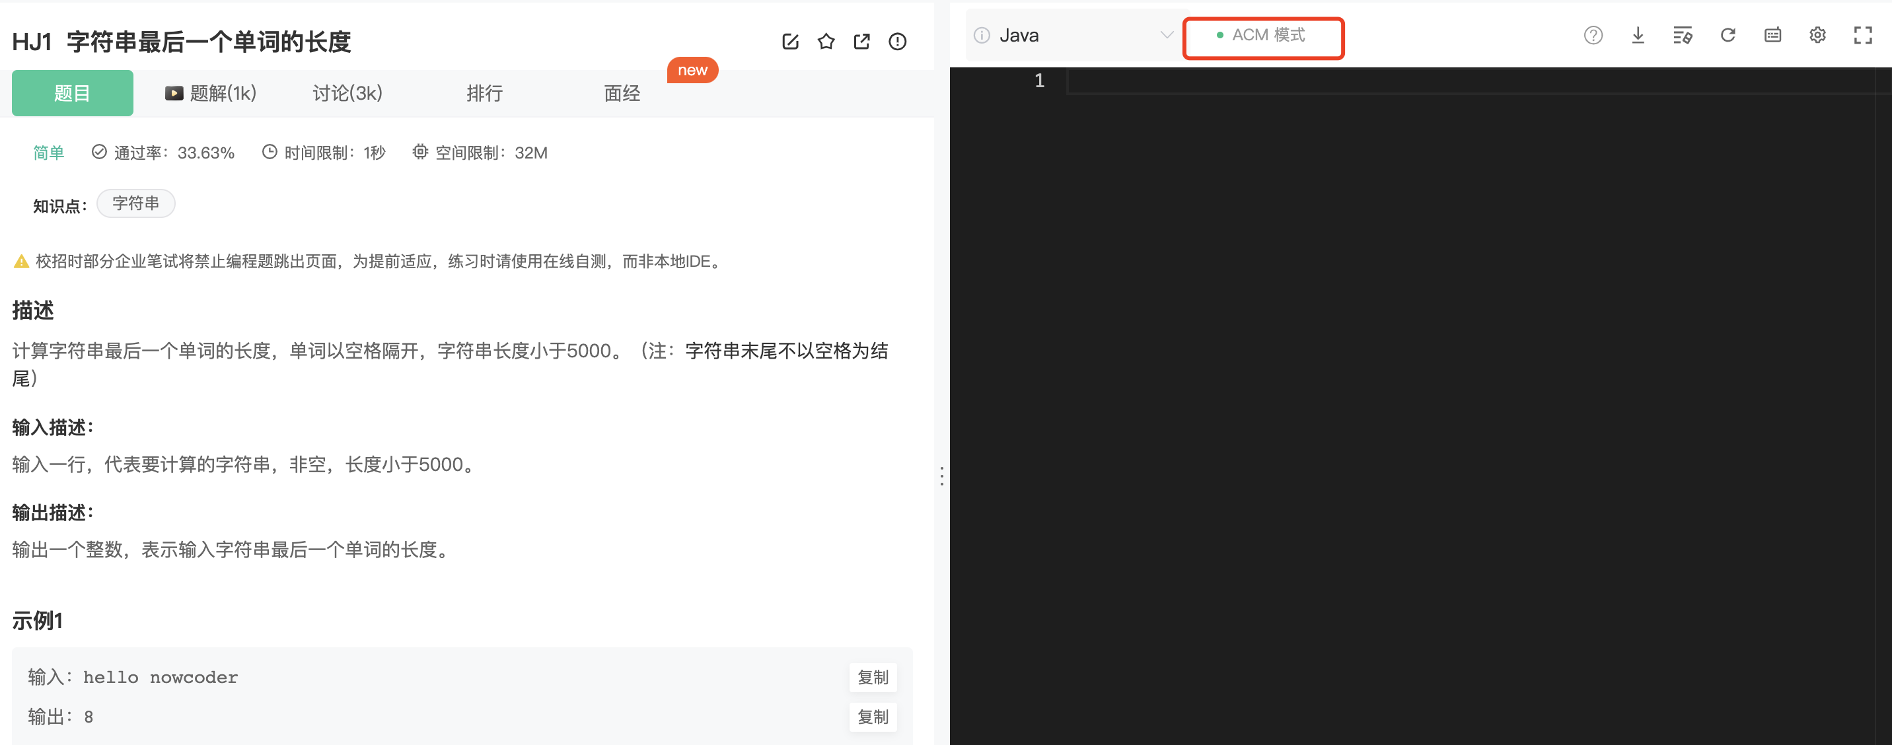This screenshot has width=1892, height=745.
Task: Switch to the 题解(1k) tab
Action: pos(211,93)
